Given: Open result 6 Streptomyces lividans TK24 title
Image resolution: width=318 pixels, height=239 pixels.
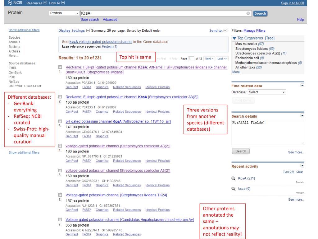Looking at the screenshot, I should [116, 195].
